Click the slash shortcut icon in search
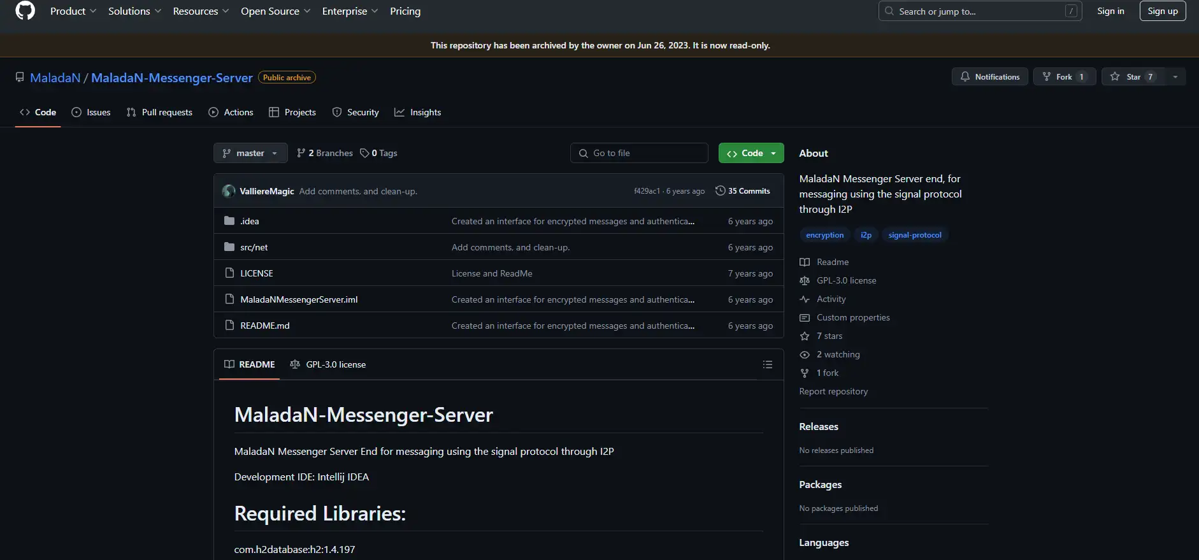The image size is (1199, 560). (1072, 11)
